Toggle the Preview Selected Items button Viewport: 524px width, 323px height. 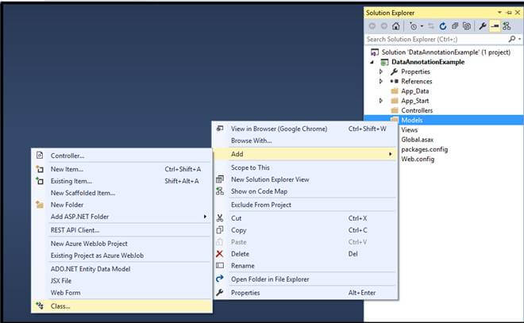click(495, 26)
